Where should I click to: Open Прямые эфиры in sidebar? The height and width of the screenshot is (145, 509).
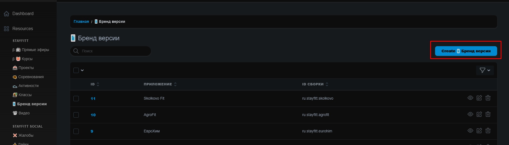(35, 50)
